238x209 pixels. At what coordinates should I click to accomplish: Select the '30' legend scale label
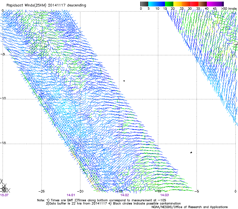(190, 8)
